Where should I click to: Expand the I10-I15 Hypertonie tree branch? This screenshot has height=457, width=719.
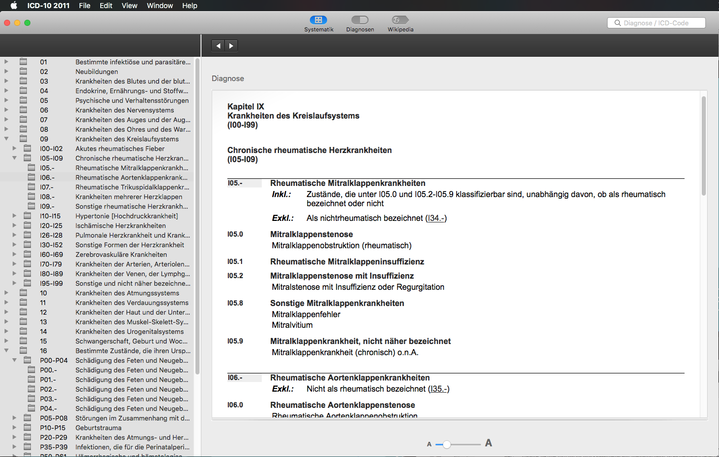[14, 215]
